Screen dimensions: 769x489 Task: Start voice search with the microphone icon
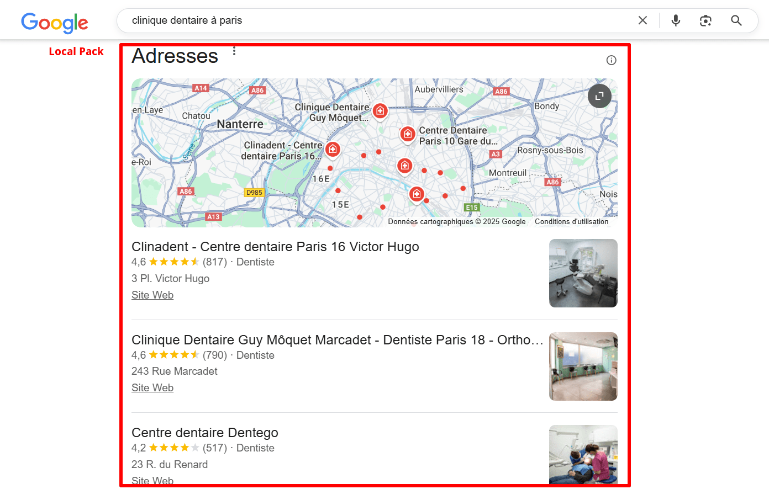coord(676,20)
